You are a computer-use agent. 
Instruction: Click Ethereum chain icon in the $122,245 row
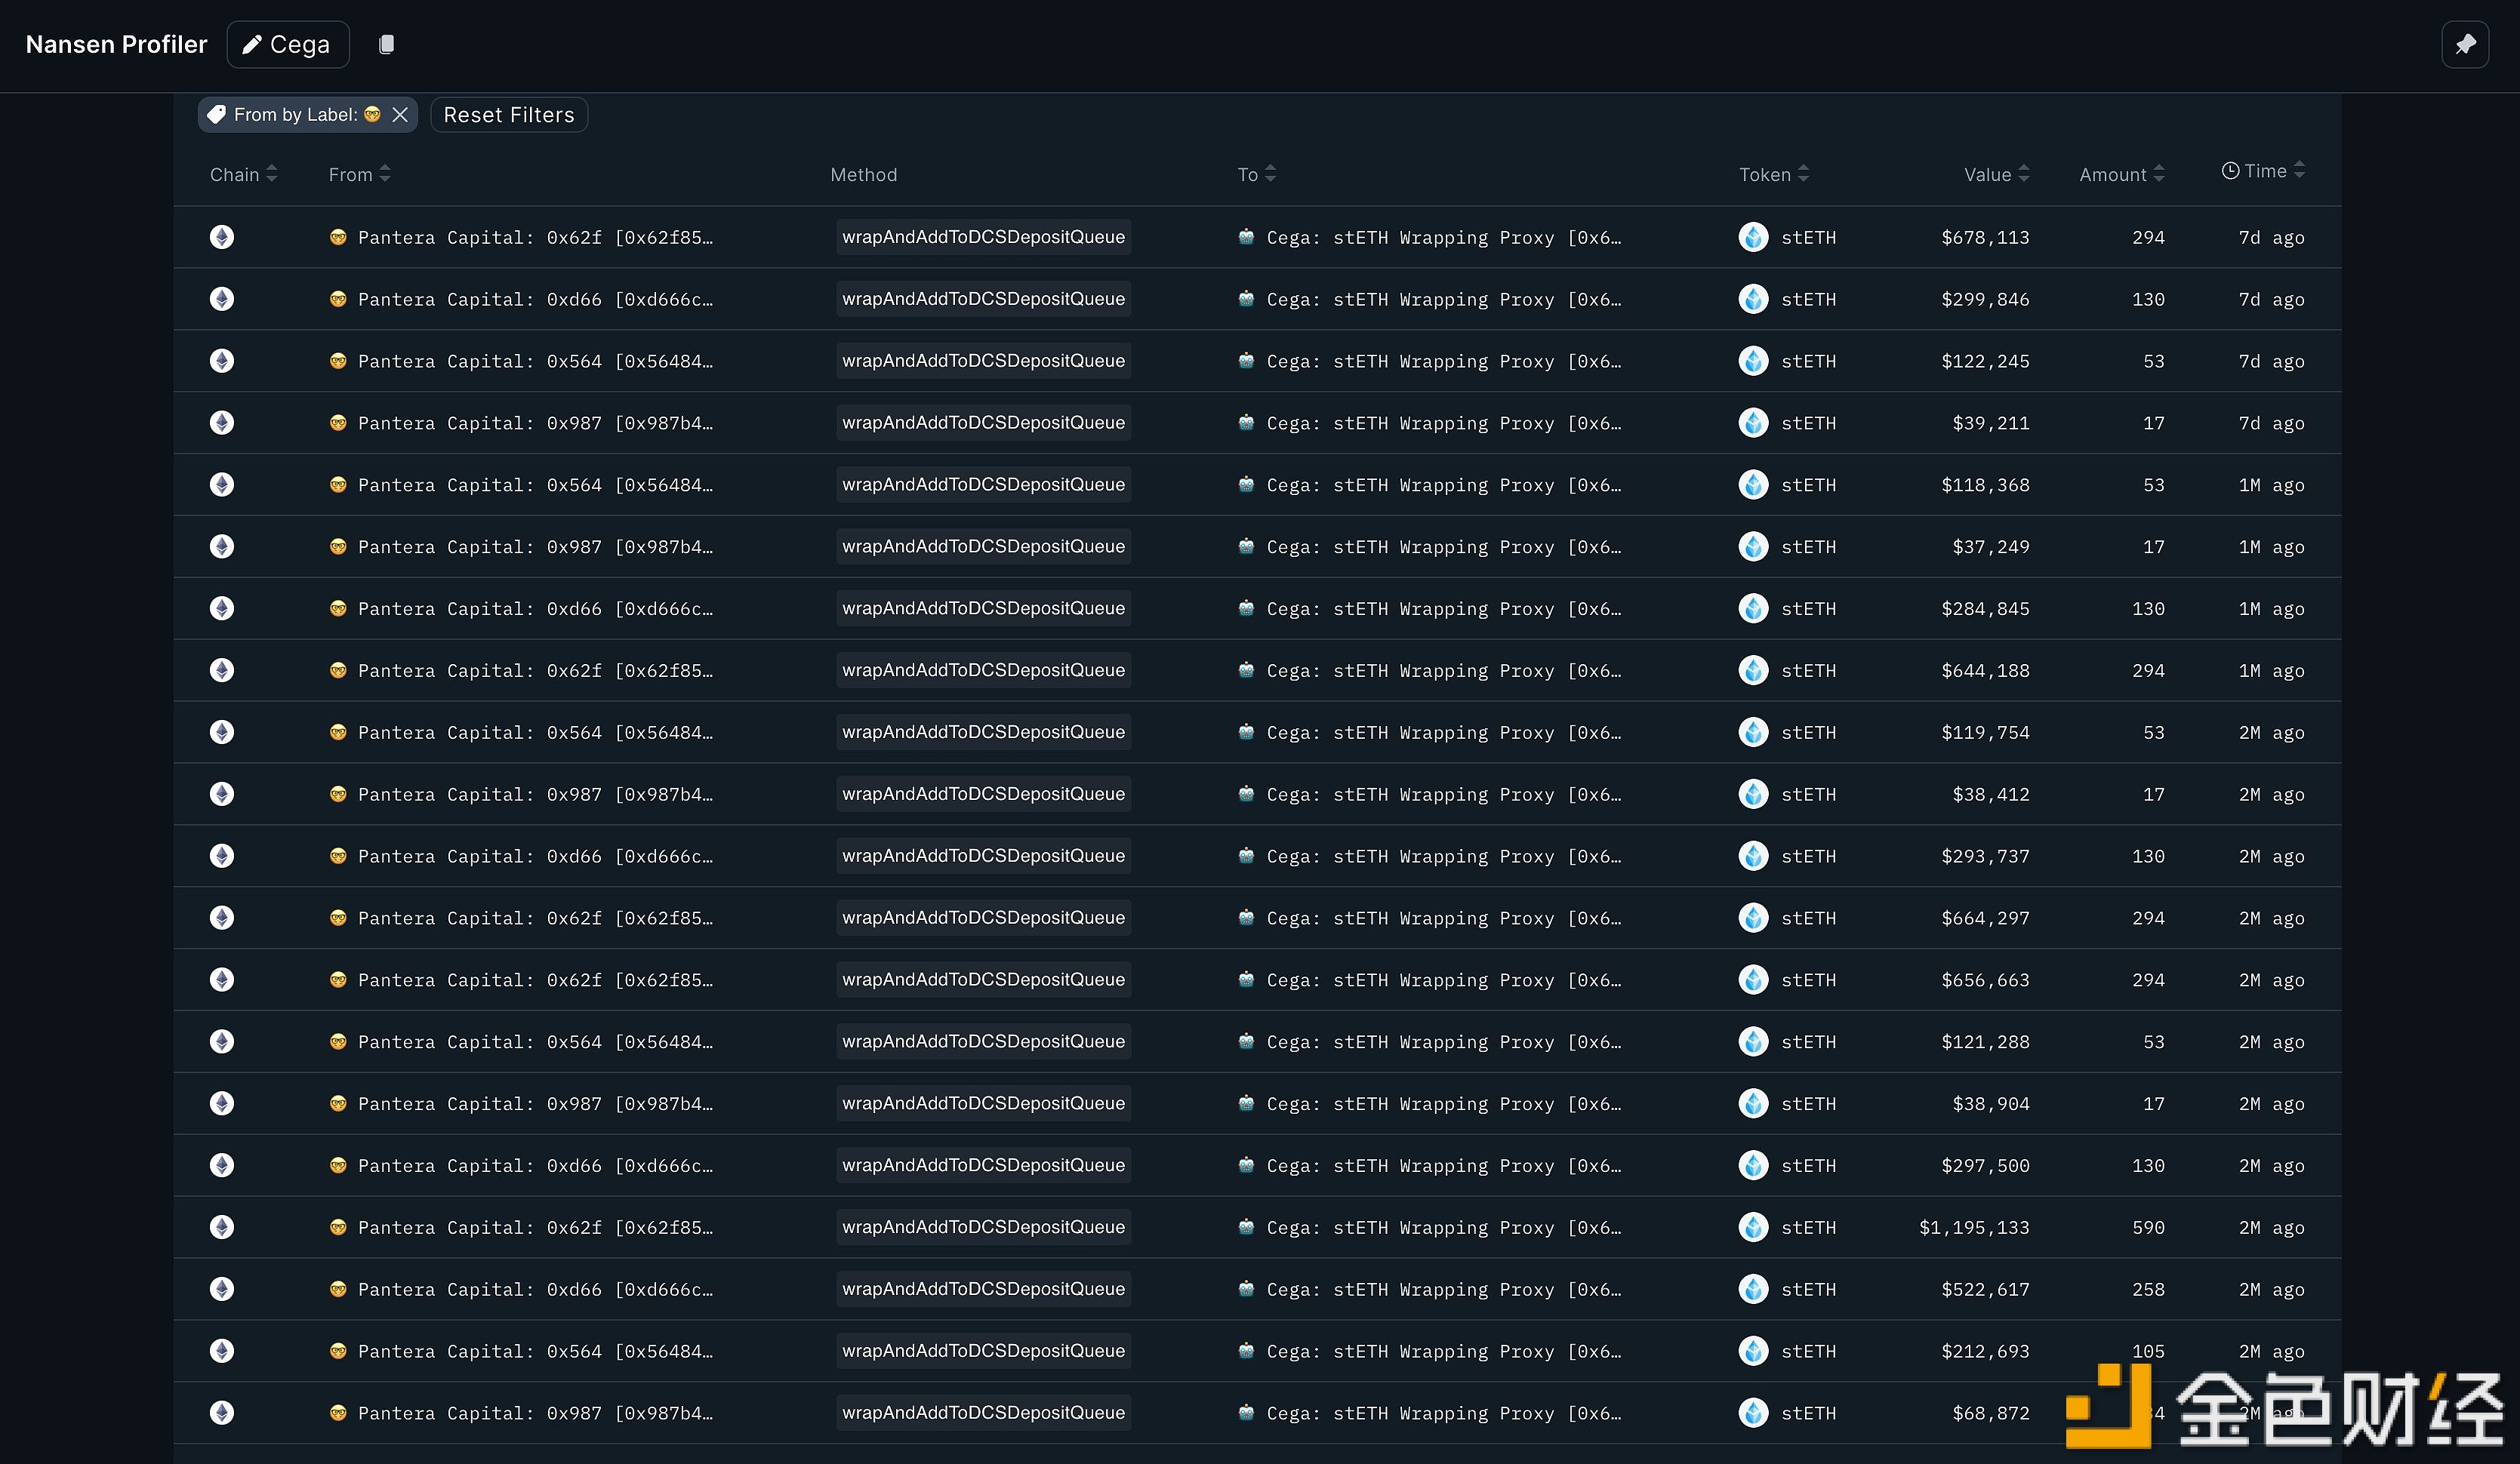(x=222, y=361)
